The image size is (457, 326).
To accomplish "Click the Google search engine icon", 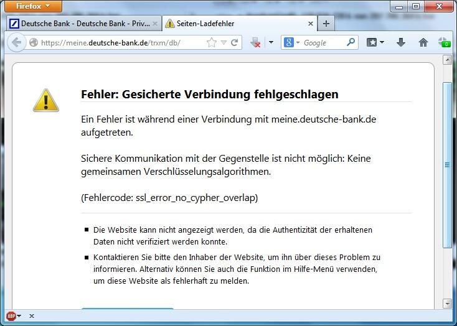I will (288, 42).
